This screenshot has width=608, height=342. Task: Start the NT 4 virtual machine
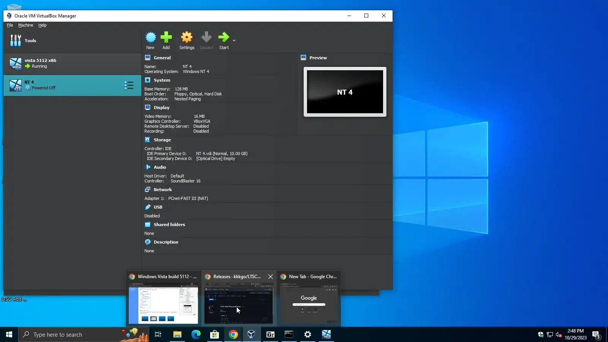point(224,40)
